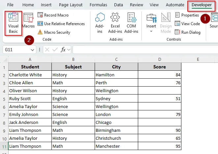This screenshot has height=154, width=218.
Task: Select row 11 header
Action: 4,146
